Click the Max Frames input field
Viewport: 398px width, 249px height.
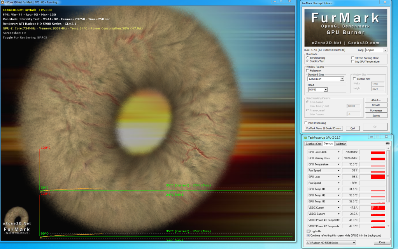[353, 114]
